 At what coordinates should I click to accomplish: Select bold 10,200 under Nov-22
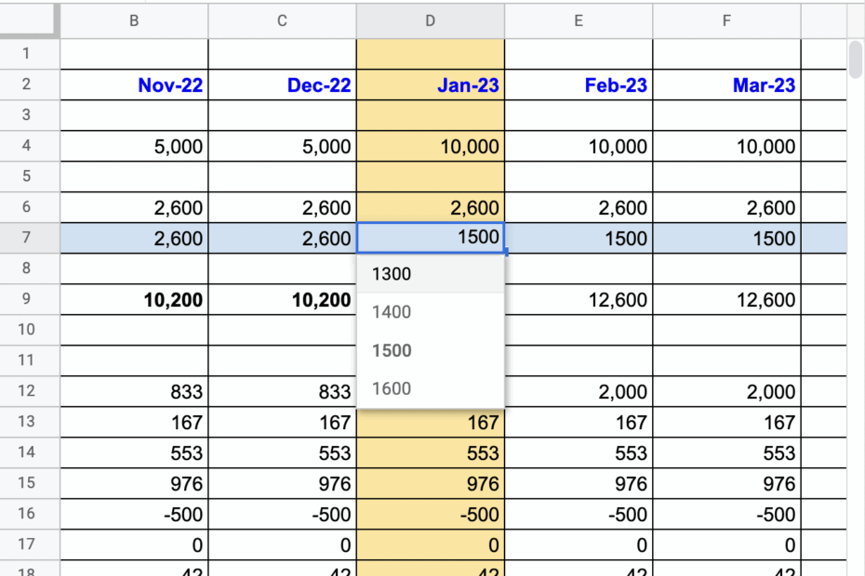(x=134, y=299)
